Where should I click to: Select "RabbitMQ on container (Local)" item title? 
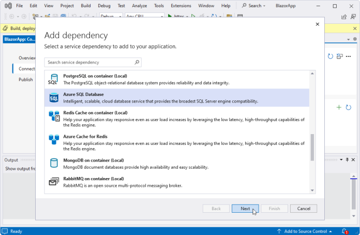(94, 179)
